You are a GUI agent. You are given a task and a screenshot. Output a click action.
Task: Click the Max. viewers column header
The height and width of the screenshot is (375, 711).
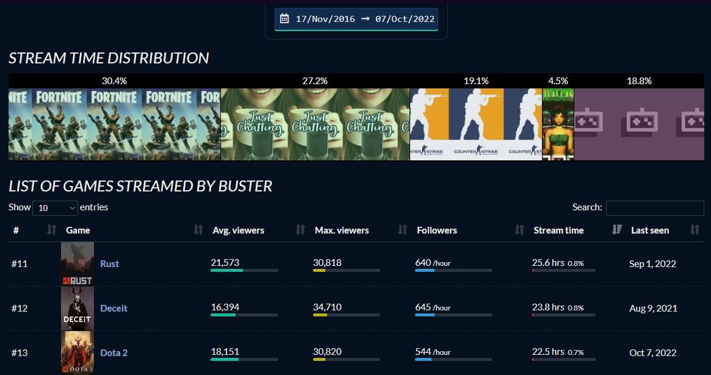[x=342, y=230]
